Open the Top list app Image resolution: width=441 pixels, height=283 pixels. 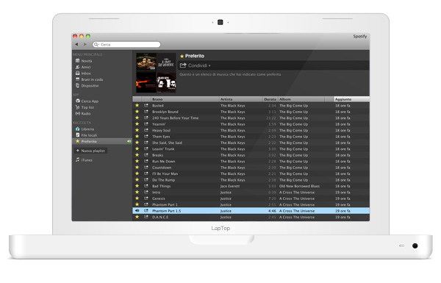[x=87, y=107]
